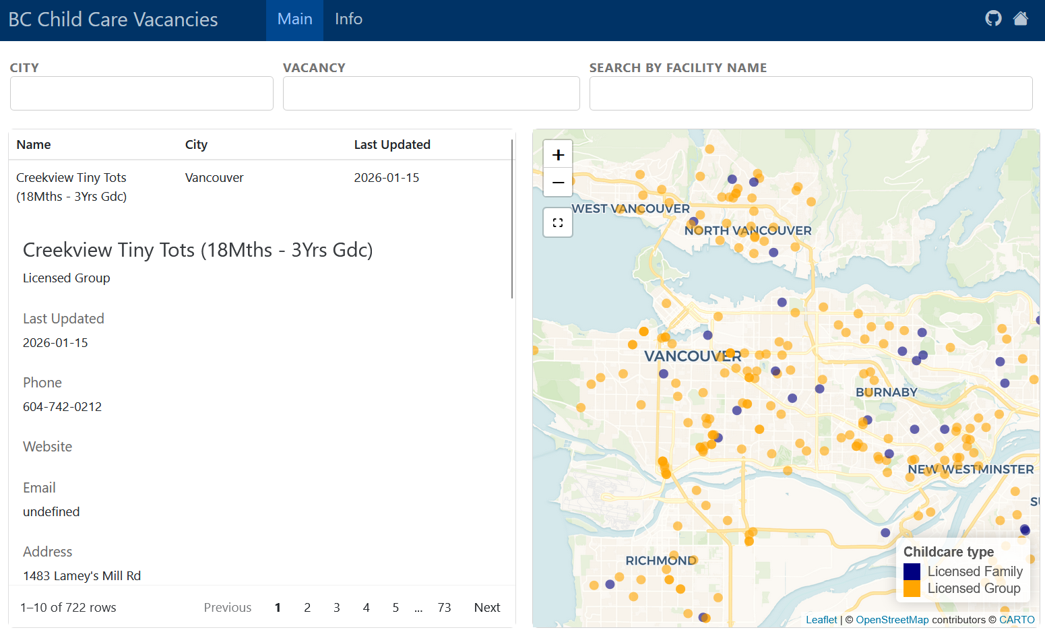Zoom out on the map

point(558,183)
